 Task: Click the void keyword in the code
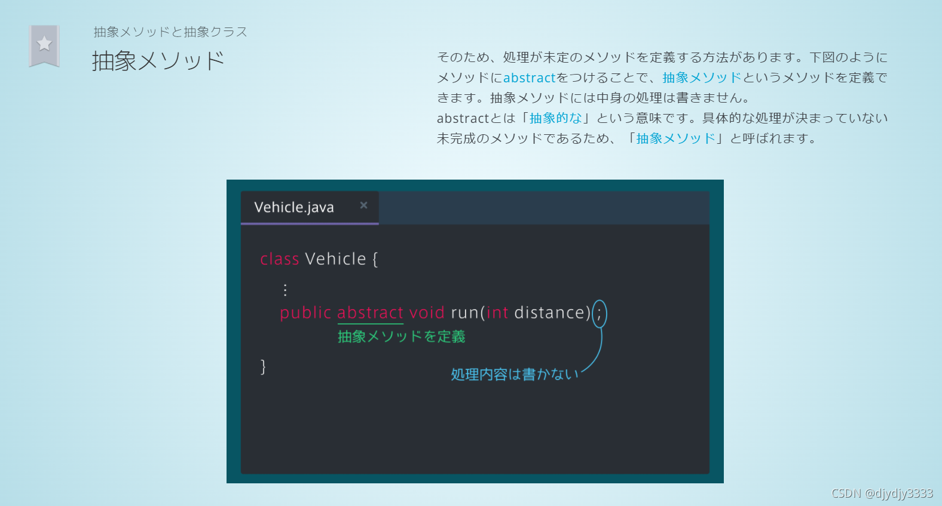[x=427, y=313]
